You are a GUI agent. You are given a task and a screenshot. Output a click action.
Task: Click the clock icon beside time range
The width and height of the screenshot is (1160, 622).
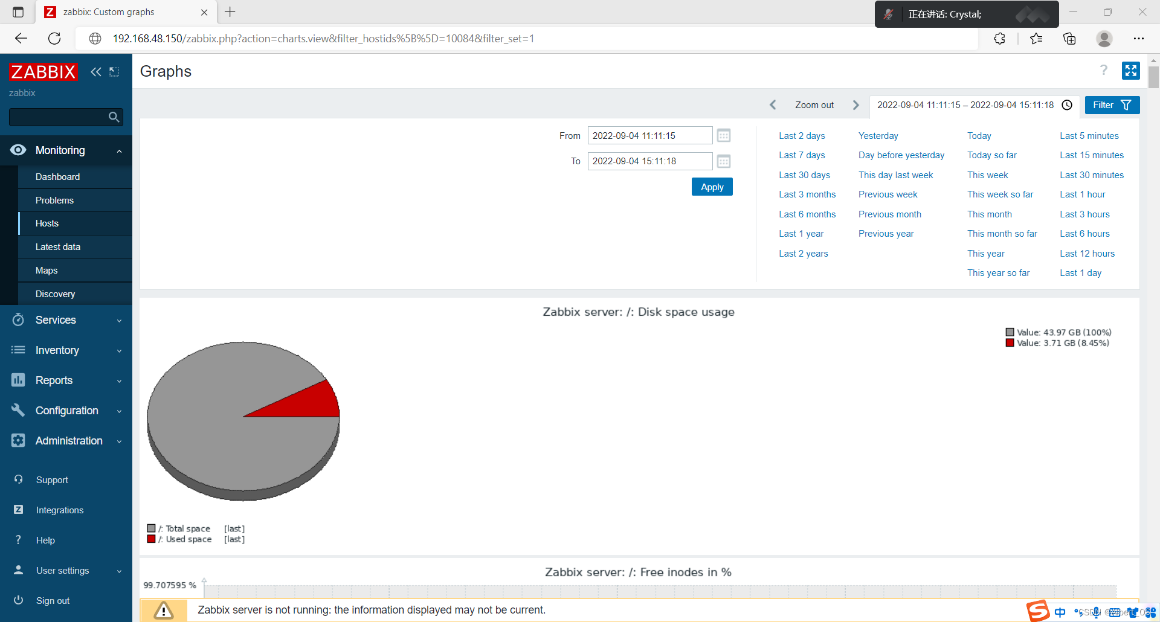coord(1067,105)
